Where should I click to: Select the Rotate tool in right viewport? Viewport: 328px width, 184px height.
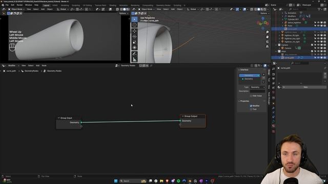click(134, 36)
